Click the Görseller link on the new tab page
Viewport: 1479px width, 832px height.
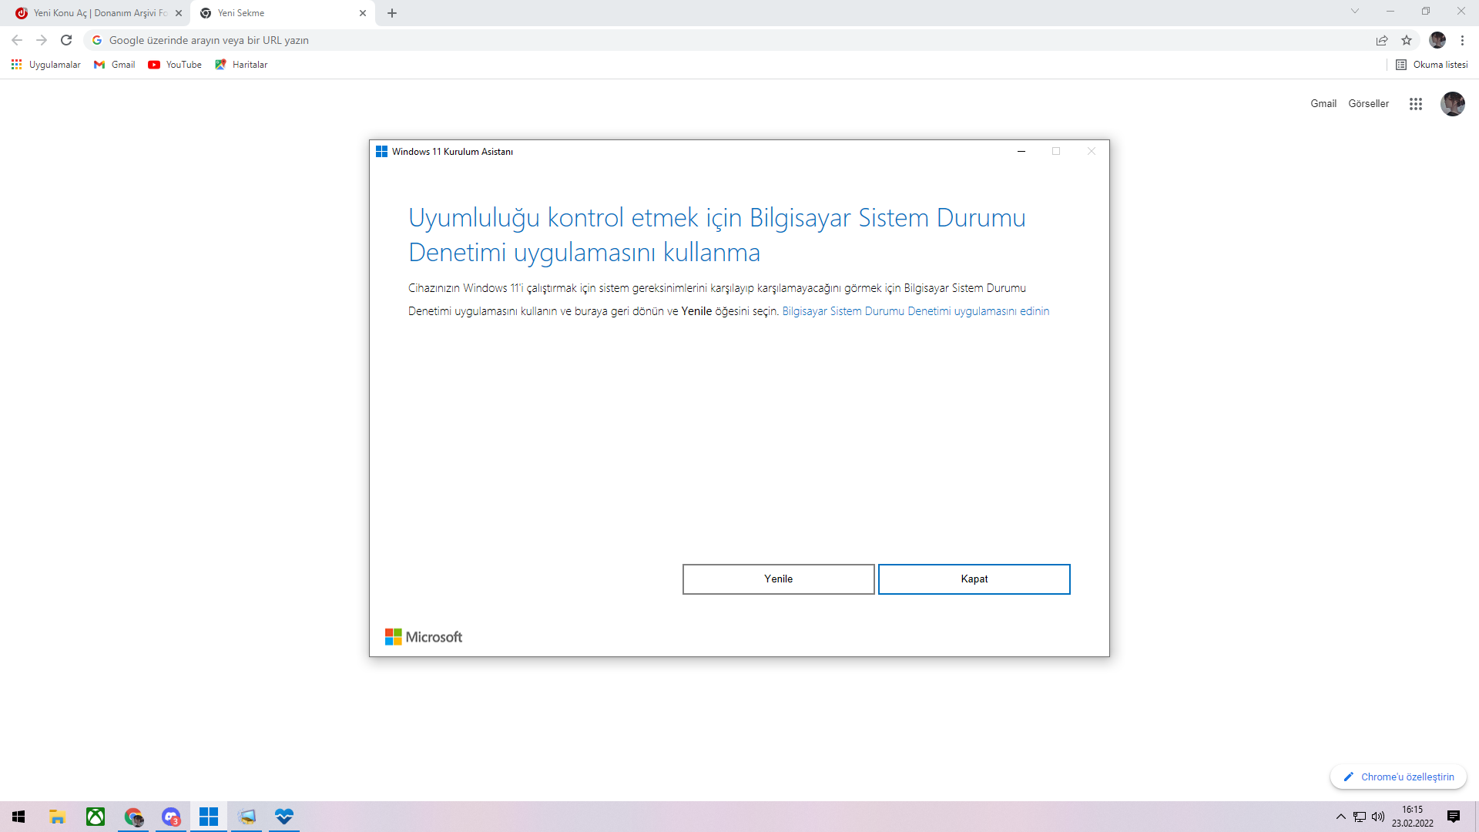[x=1368, y=104]
